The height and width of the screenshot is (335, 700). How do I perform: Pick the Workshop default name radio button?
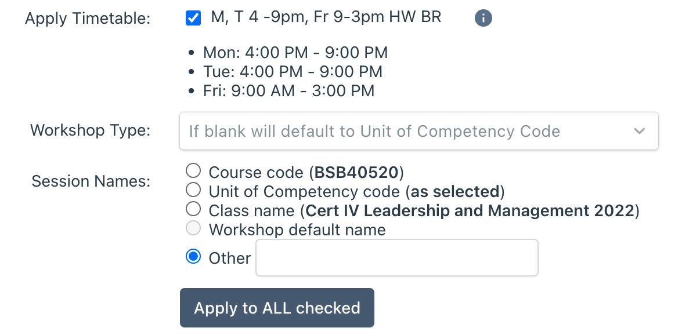(x=193, y=228)
